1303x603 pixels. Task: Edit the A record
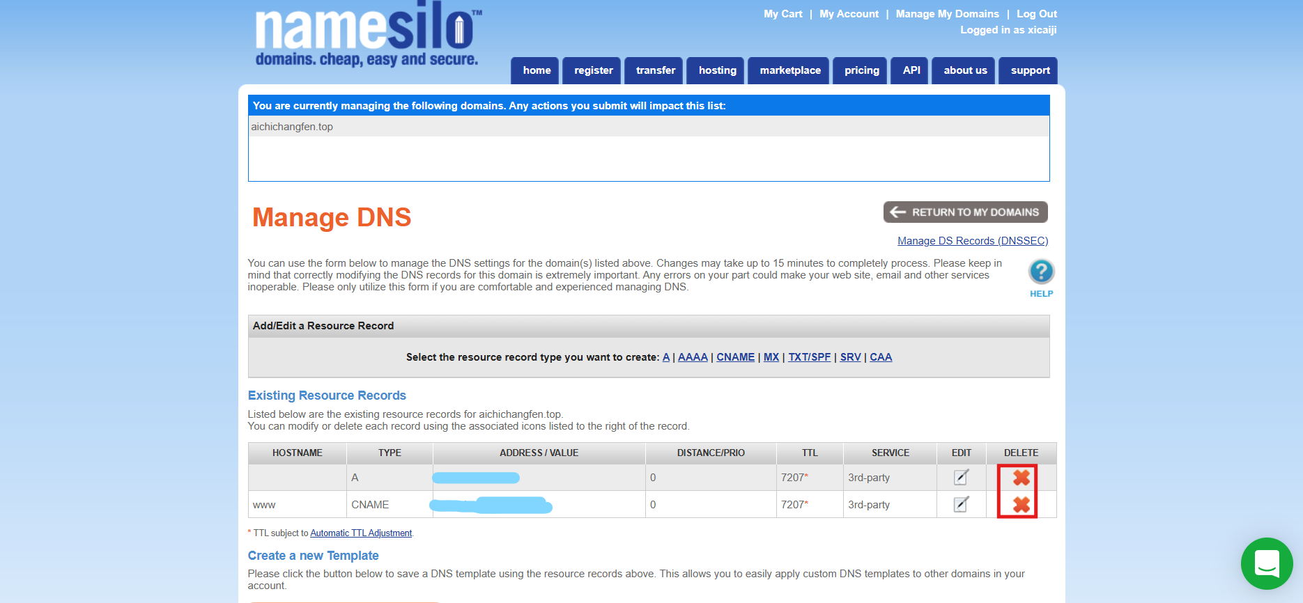pos(961,478)
